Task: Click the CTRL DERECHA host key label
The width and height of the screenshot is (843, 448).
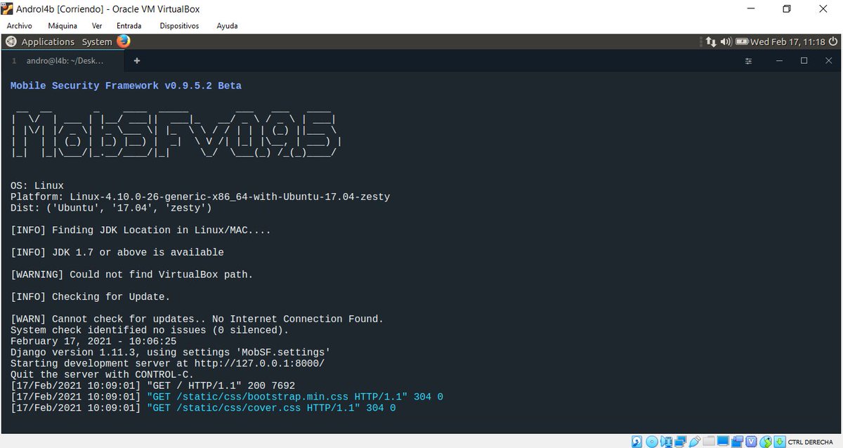Action: 811,442
